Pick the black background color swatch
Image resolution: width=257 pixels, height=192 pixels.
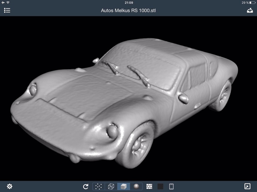160,186
